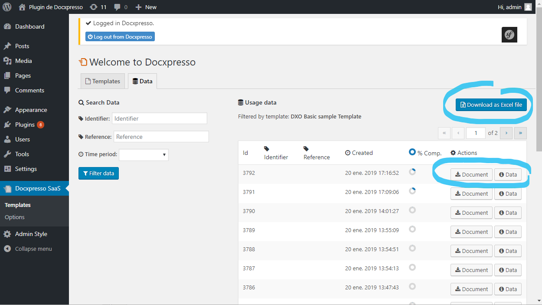Click the completion pie icon for Id 3792
Screen dimensions: 542x305
coord(412,172)
